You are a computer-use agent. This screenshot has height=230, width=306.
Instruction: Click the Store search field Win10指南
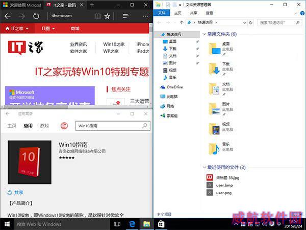coord(113,126)
